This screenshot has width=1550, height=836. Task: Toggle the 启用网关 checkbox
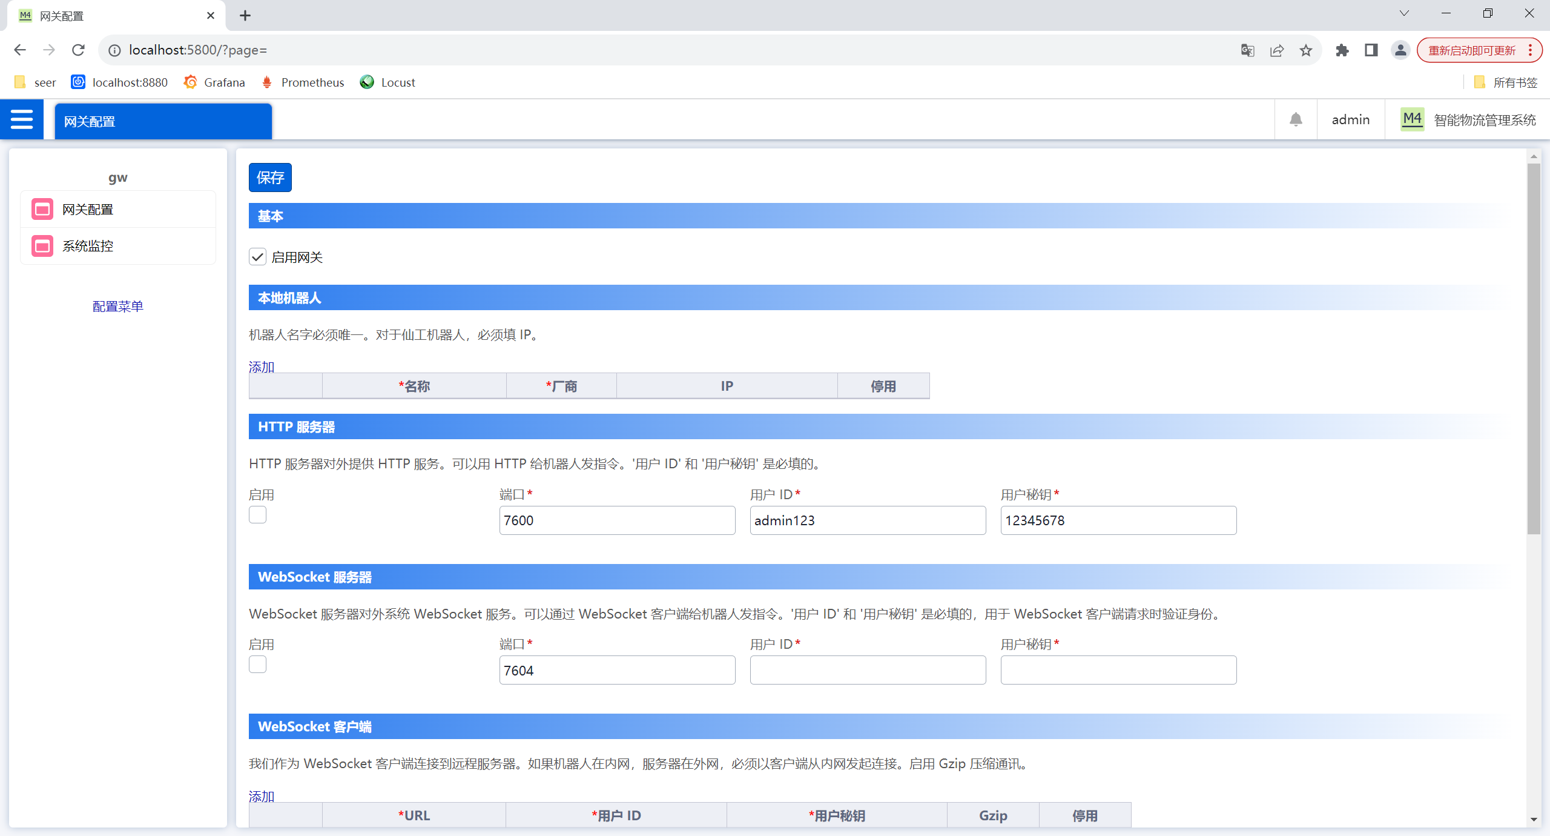(257, 257)
